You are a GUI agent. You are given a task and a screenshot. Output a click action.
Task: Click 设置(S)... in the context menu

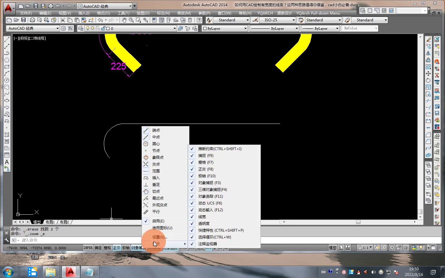tap(159, 237)
